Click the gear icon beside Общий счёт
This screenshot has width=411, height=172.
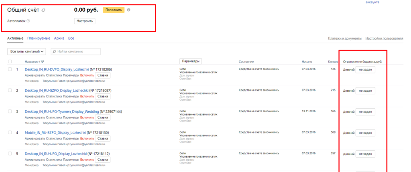tap(44, 10)
